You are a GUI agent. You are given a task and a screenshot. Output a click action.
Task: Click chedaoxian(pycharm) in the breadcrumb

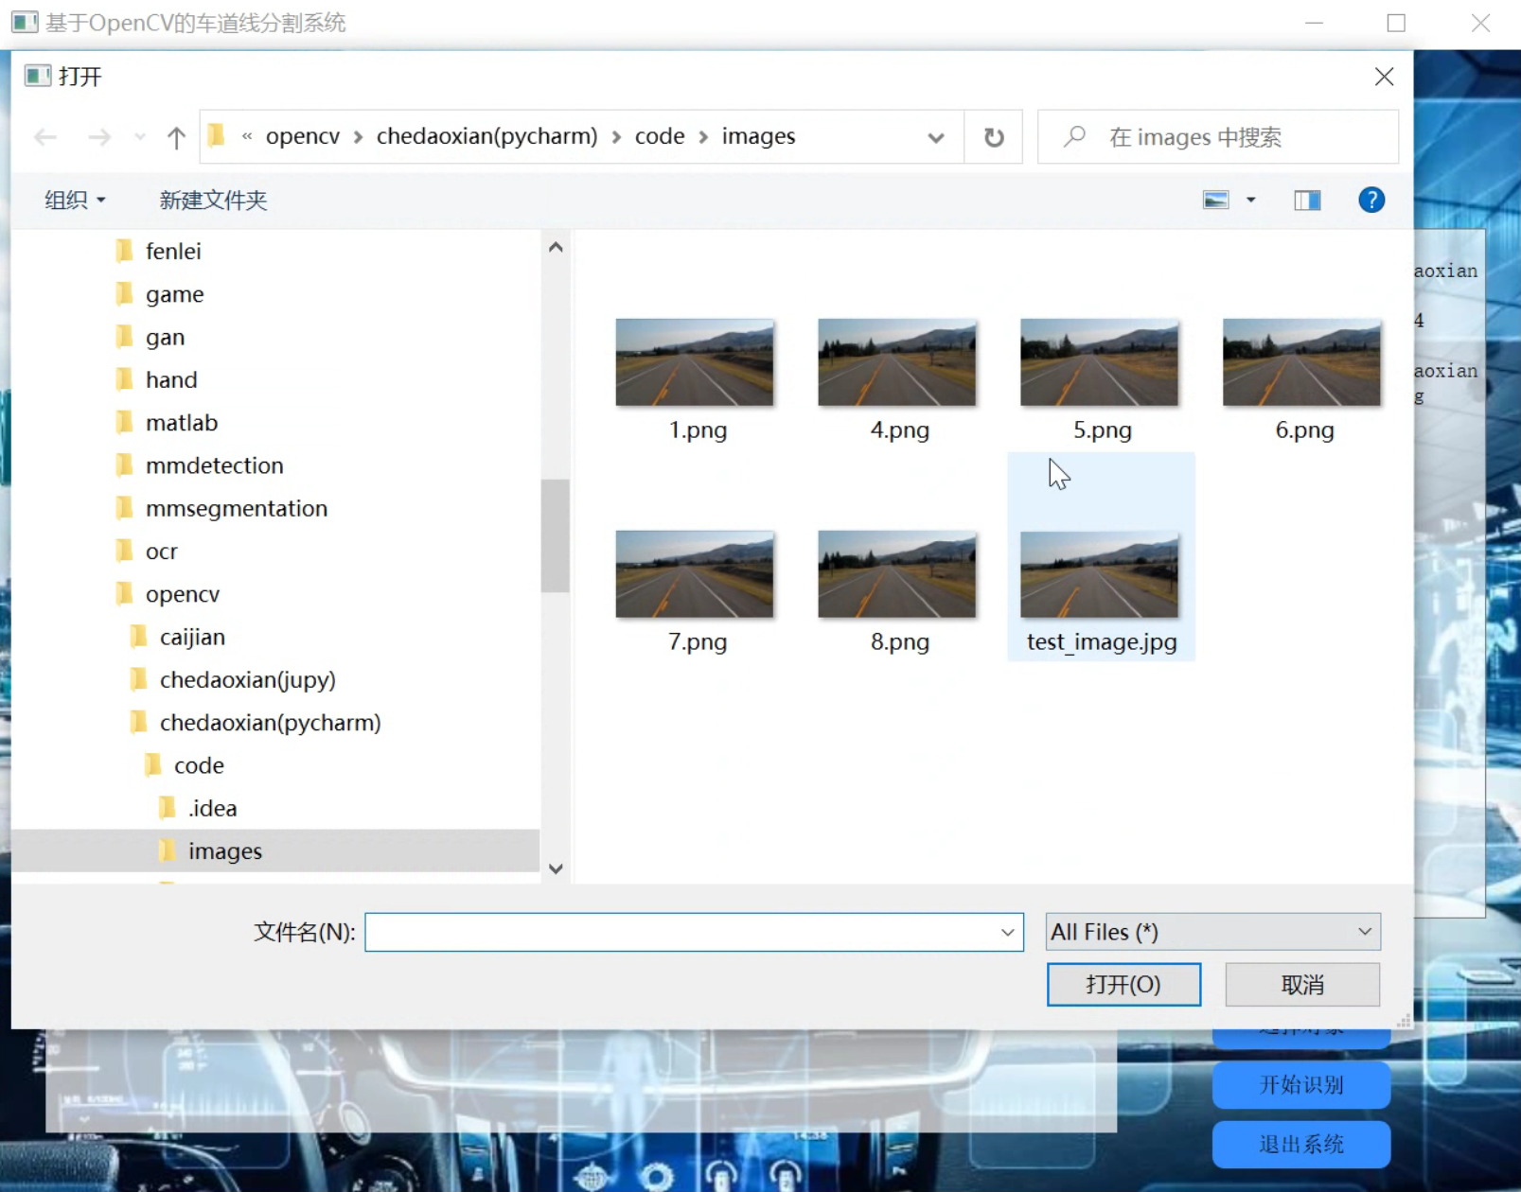[x=486, y=136]
